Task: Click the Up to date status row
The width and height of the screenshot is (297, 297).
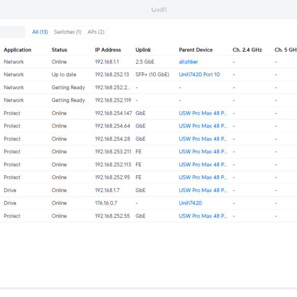Action: click(x=148, y=75)
